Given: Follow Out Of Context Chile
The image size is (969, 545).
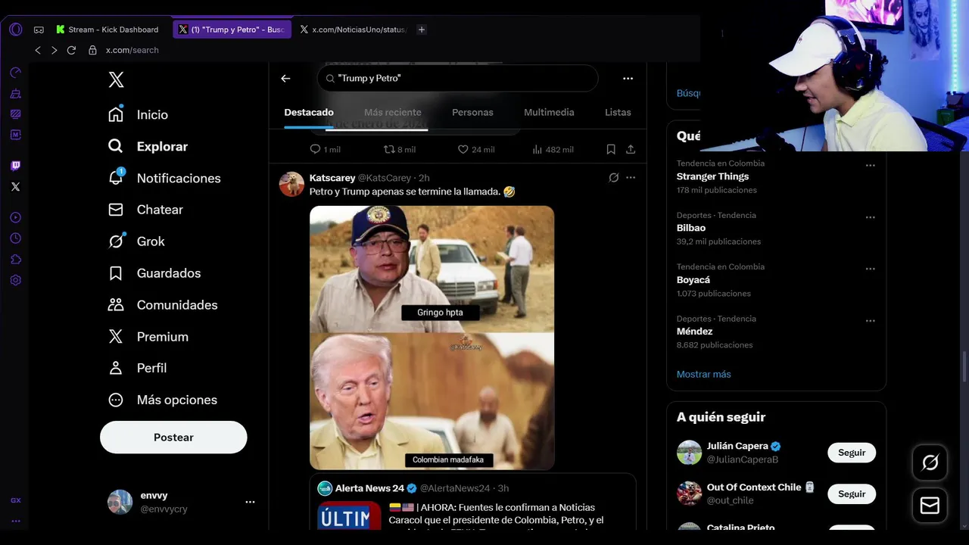Looking at the screenshot, I should point(852,494).
